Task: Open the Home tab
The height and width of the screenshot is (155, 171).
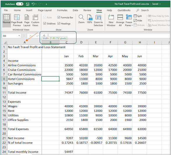Action: point(17,10)
